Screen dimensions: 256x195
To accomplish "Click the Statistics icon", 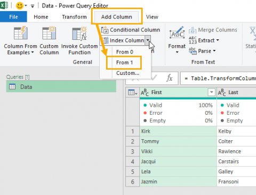I will point(252,33).
